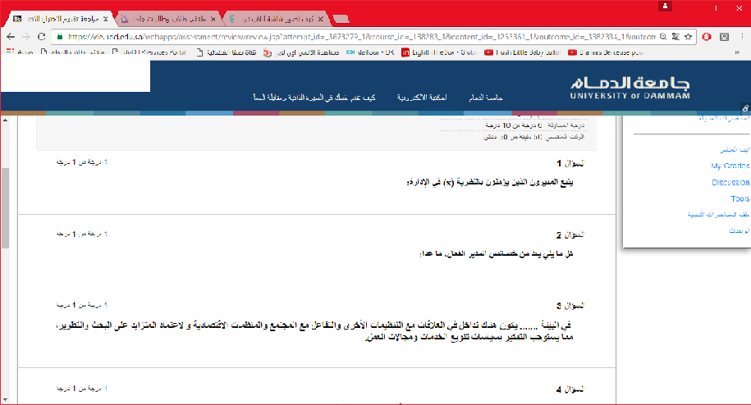Select the active Blackboard review tab
The height and width of the screenshot is (405, 751).
60,19
